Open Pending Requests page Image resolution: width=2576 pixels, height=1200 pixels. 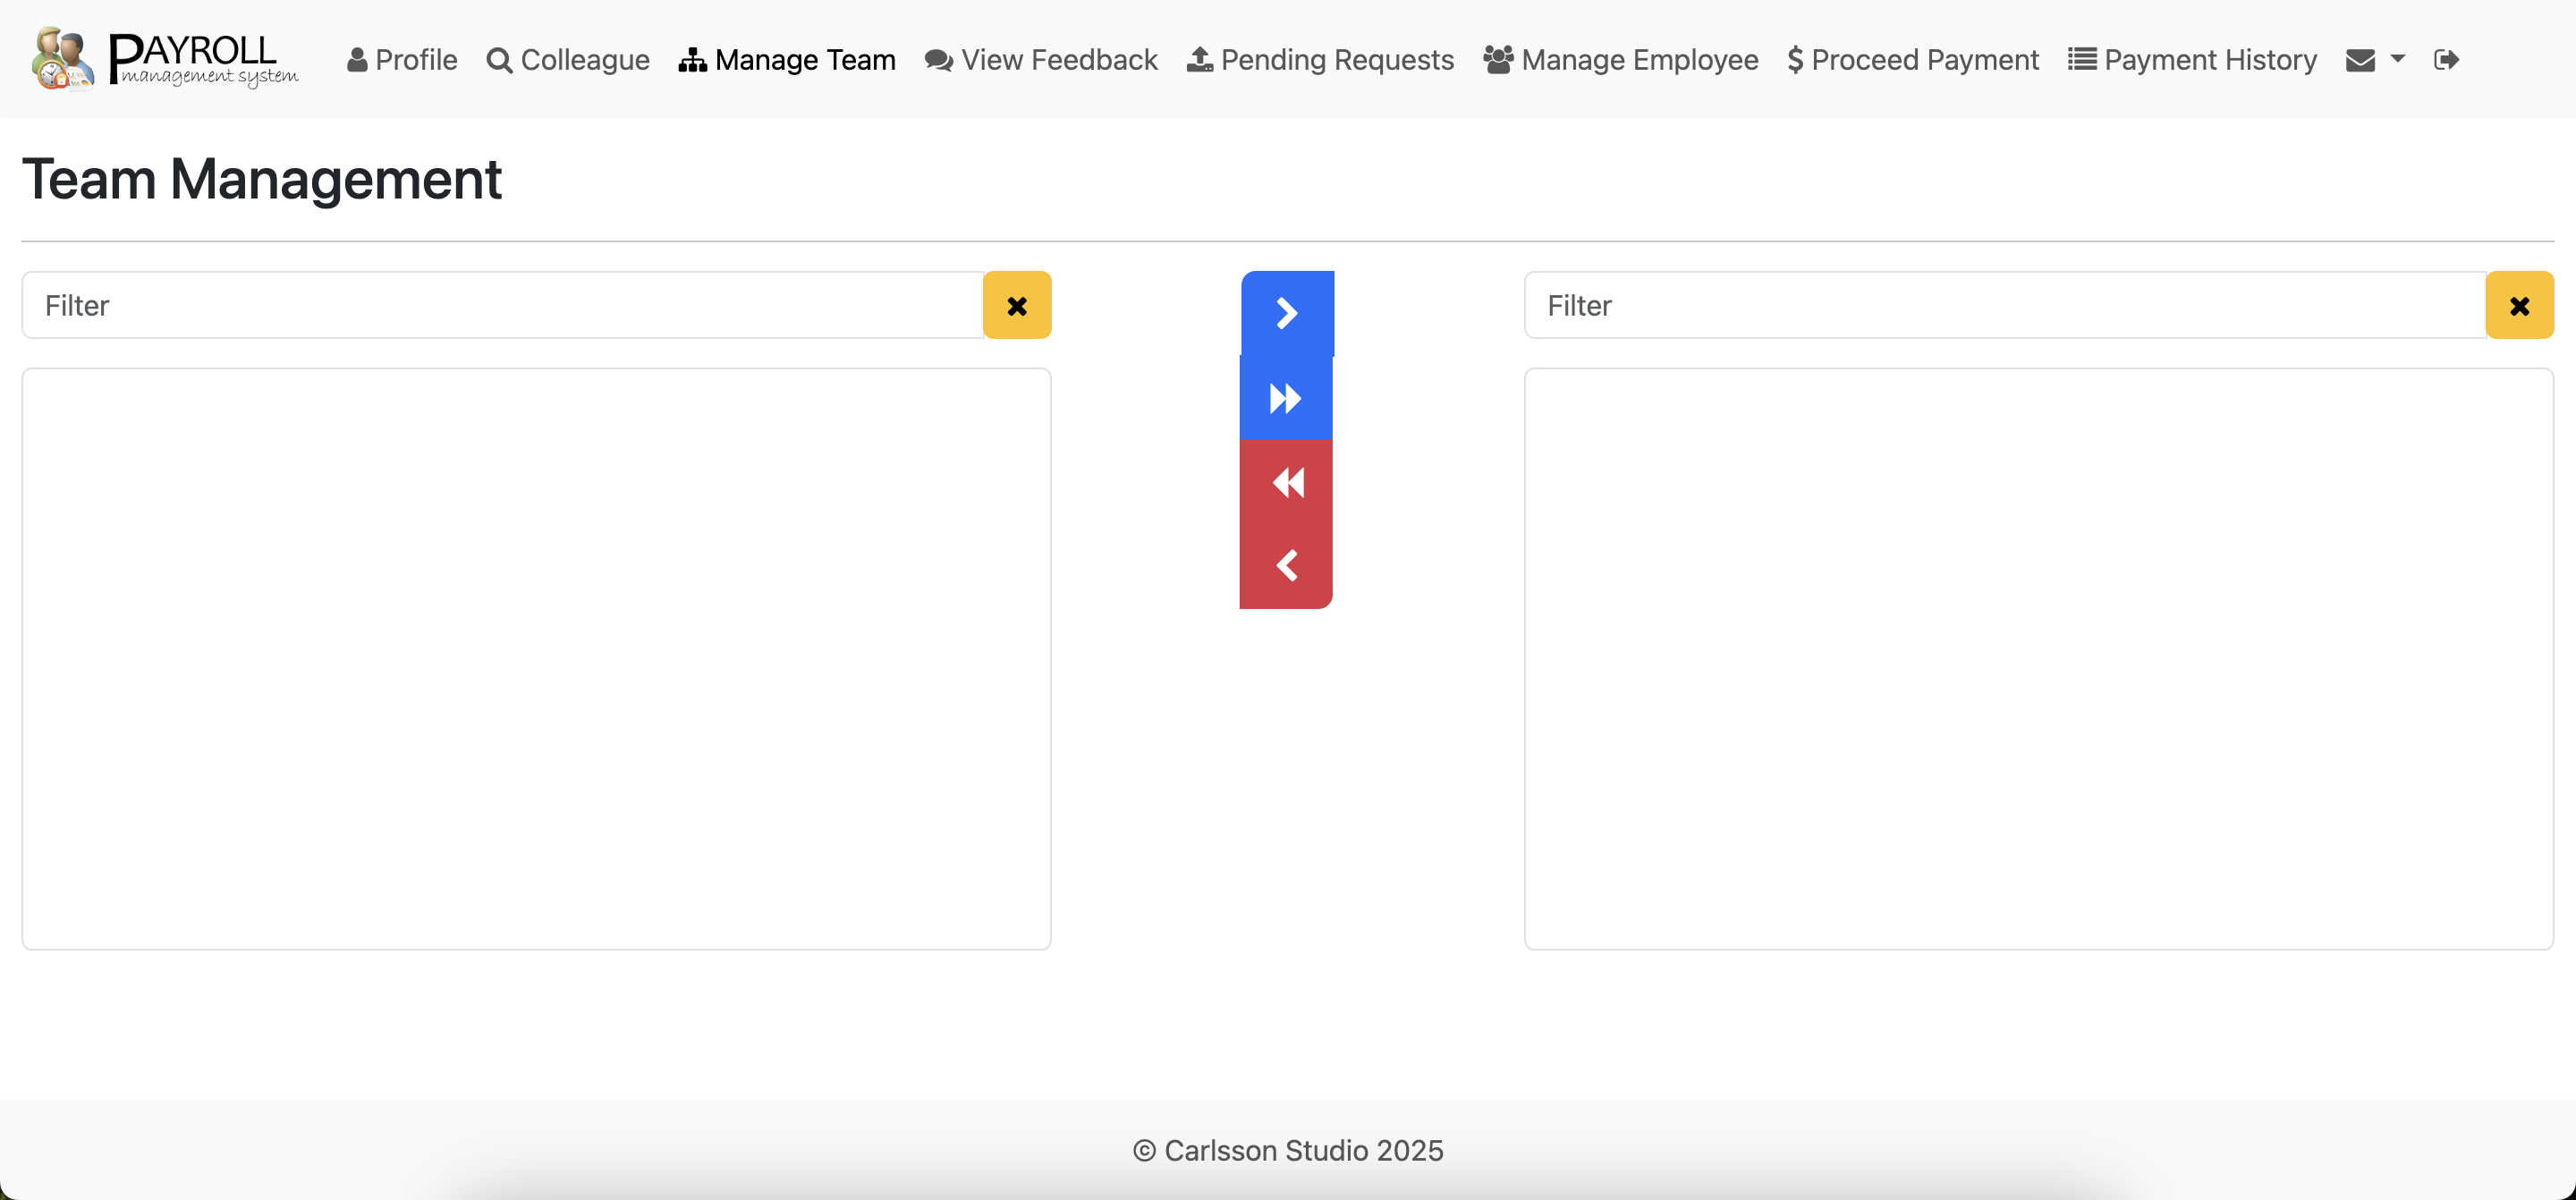point(1320,60)
